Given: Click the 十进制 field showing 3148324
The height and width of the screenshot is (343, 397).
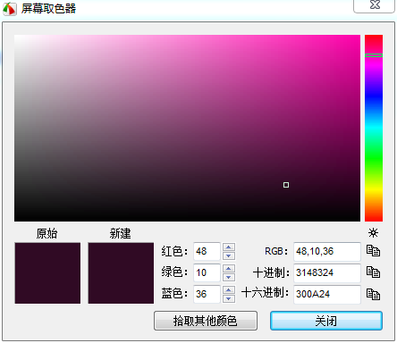Looking at the screenshot, I should (327, 272).
